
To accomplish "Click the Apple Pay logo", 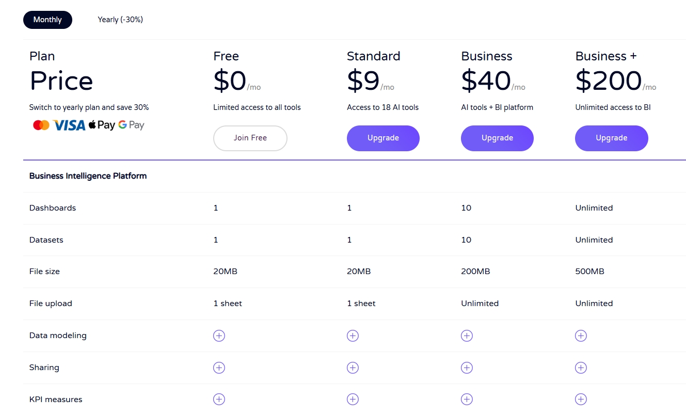I will tap(102, 125).
